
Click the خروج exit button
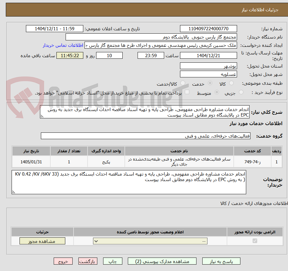tap(63, 261)
